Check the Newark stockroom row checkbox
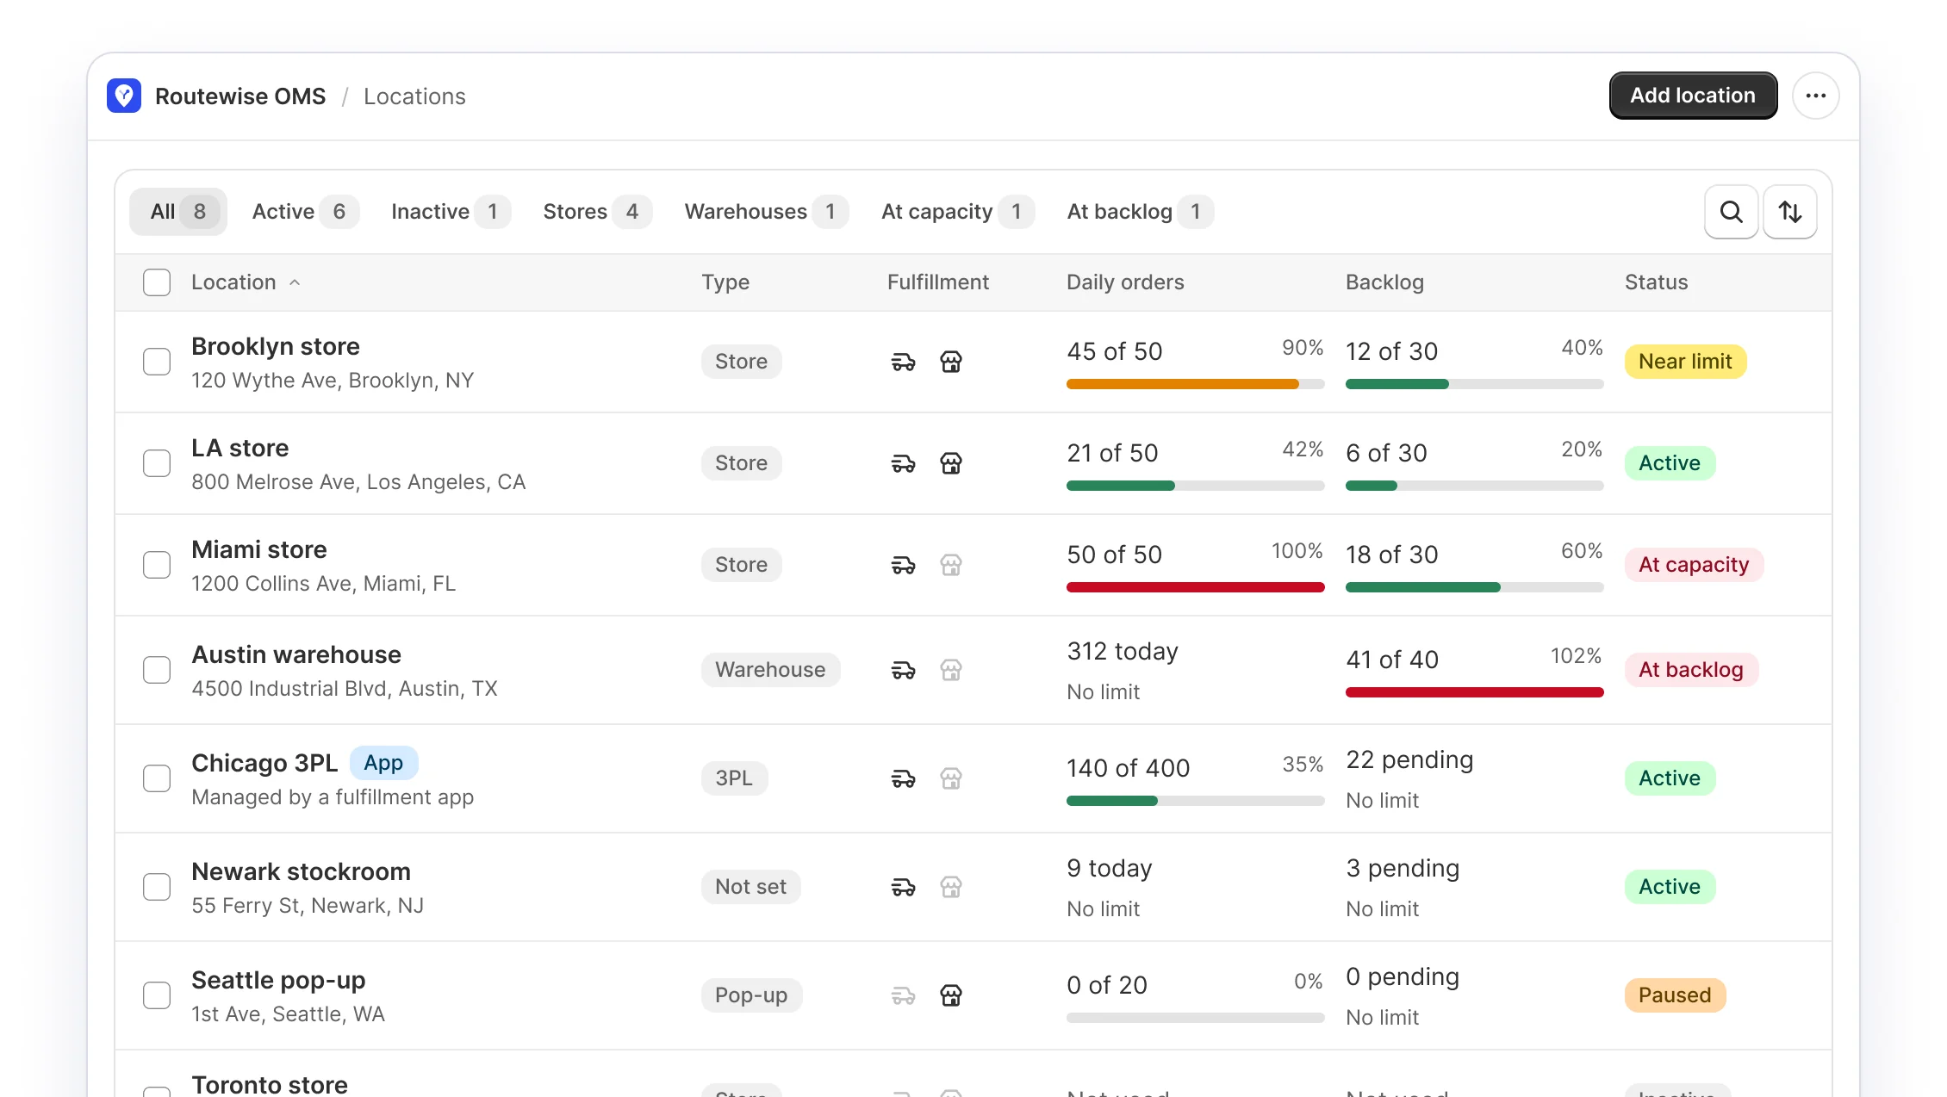 [x=157, y=887]
